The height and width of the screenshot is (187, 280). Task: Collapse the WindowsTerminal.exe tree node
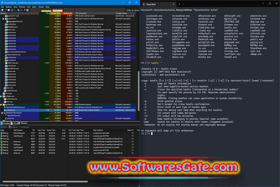pyautogui.click(x=2, y=113)
